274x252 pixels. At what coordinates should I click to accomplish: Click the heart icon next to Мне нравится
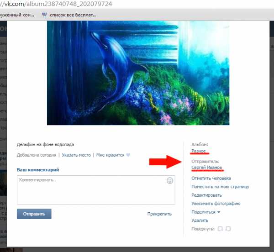point(128,155)
